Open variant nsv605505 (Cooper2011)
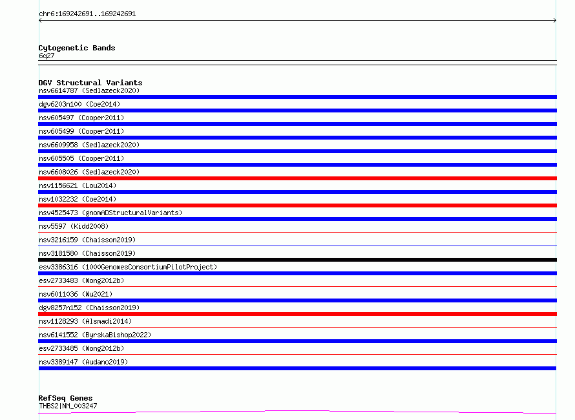The width and height of the screenshot is (575, 420). tap(81, 158)
